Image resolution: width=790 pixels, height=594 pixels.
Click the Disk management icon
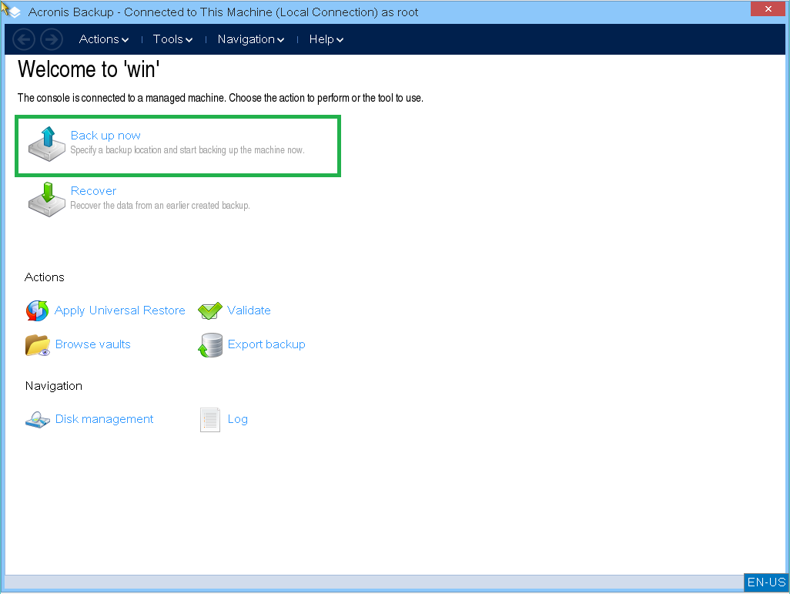pos(38,420)
